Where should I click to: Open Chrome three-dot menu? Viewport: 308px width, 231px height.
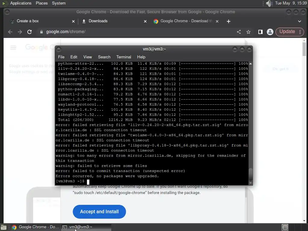[300, 32]
